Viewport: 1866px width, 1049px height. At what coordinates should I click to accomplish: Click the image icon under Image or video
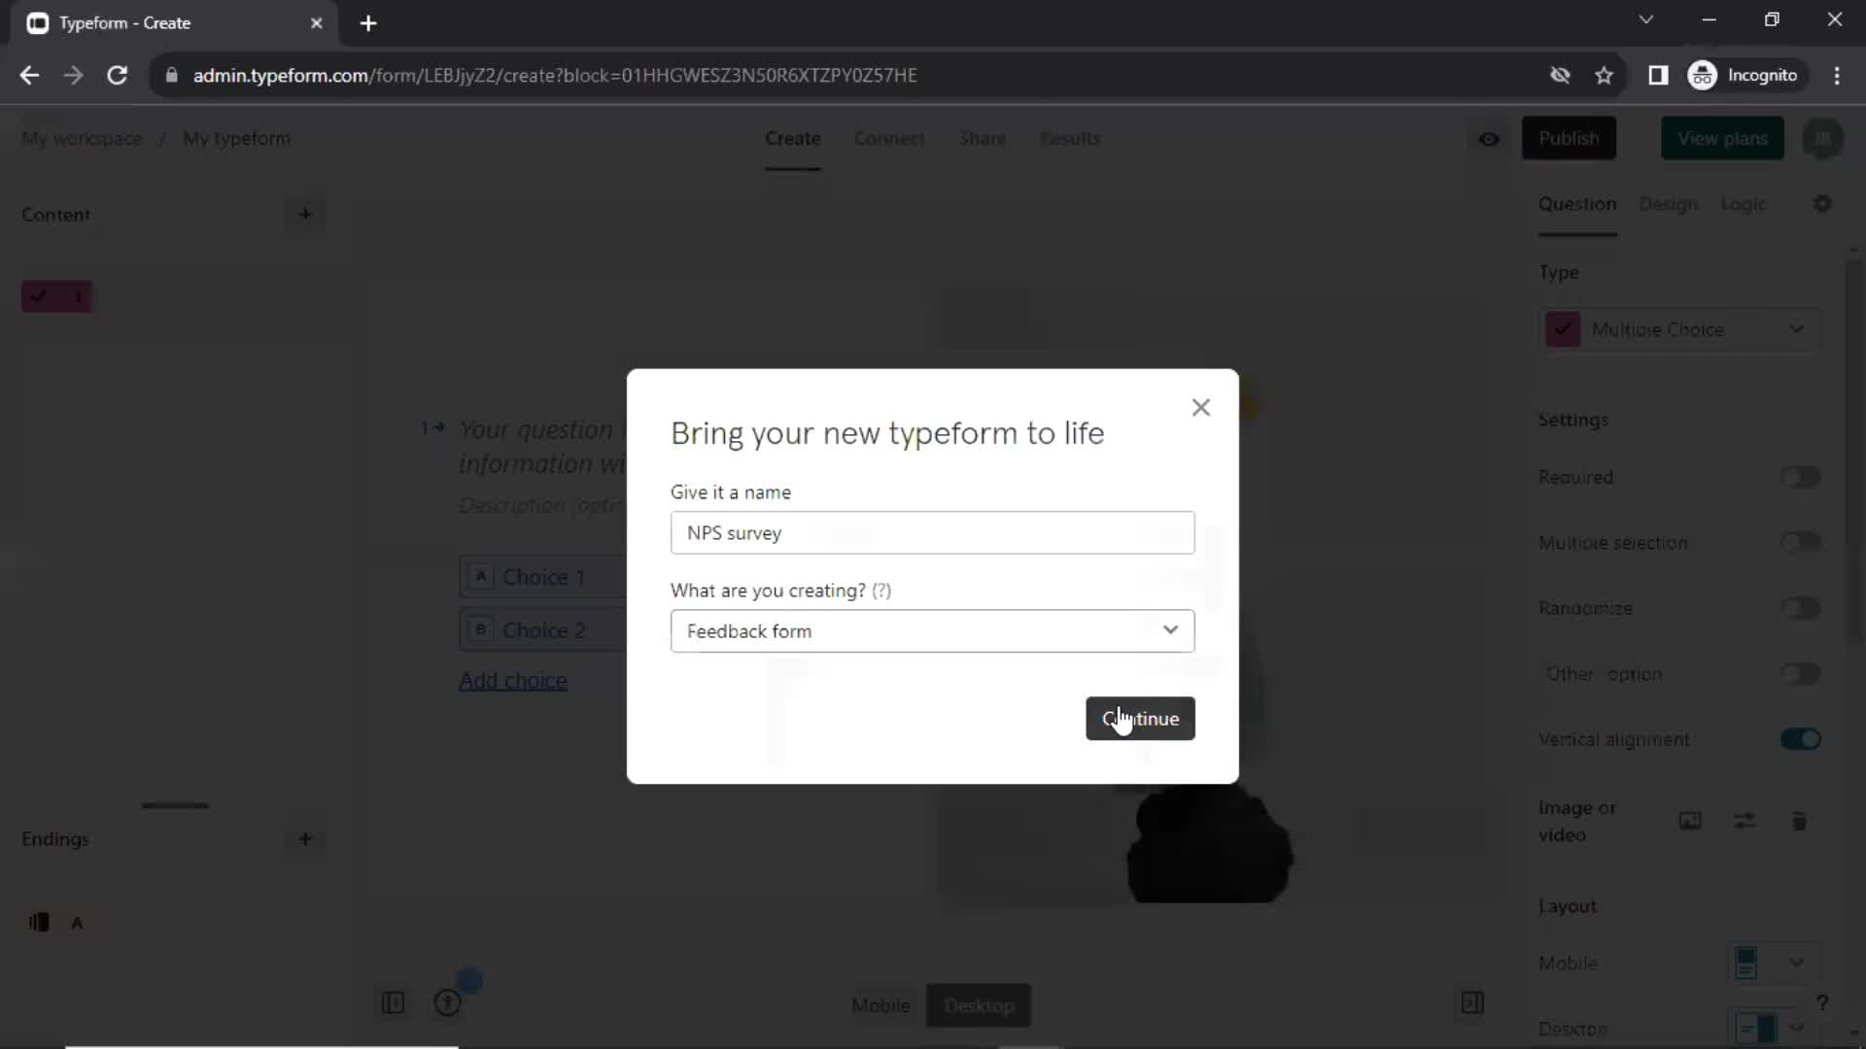1690,821
